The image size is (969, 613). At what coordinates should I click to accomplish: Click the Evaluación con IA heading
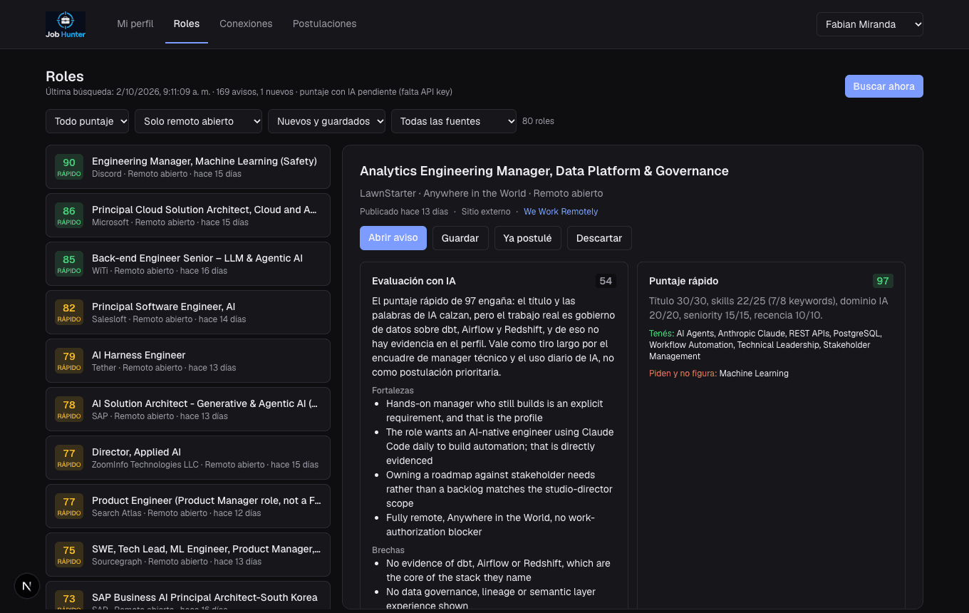pos(414,281)
